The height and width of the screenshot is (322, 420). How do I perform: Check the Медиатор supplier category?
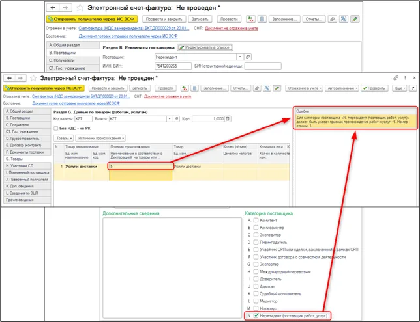(x=256, y=301)
